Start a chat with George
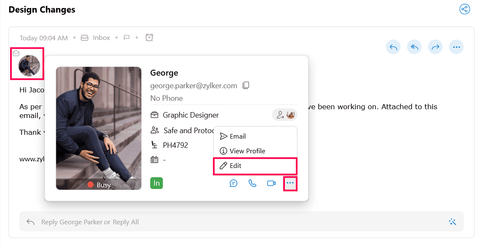 pos(234,183)
